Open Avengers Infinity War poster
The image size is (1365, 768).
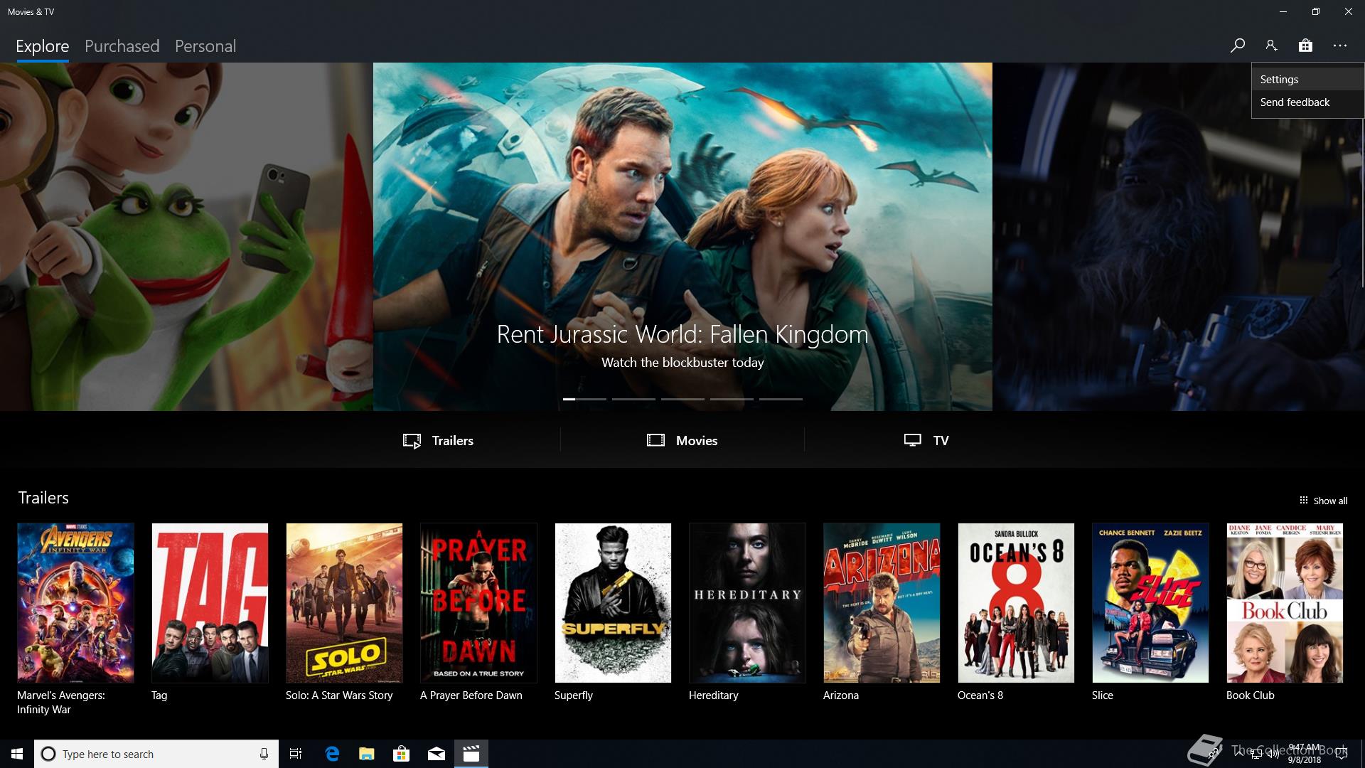coord(75,603)
